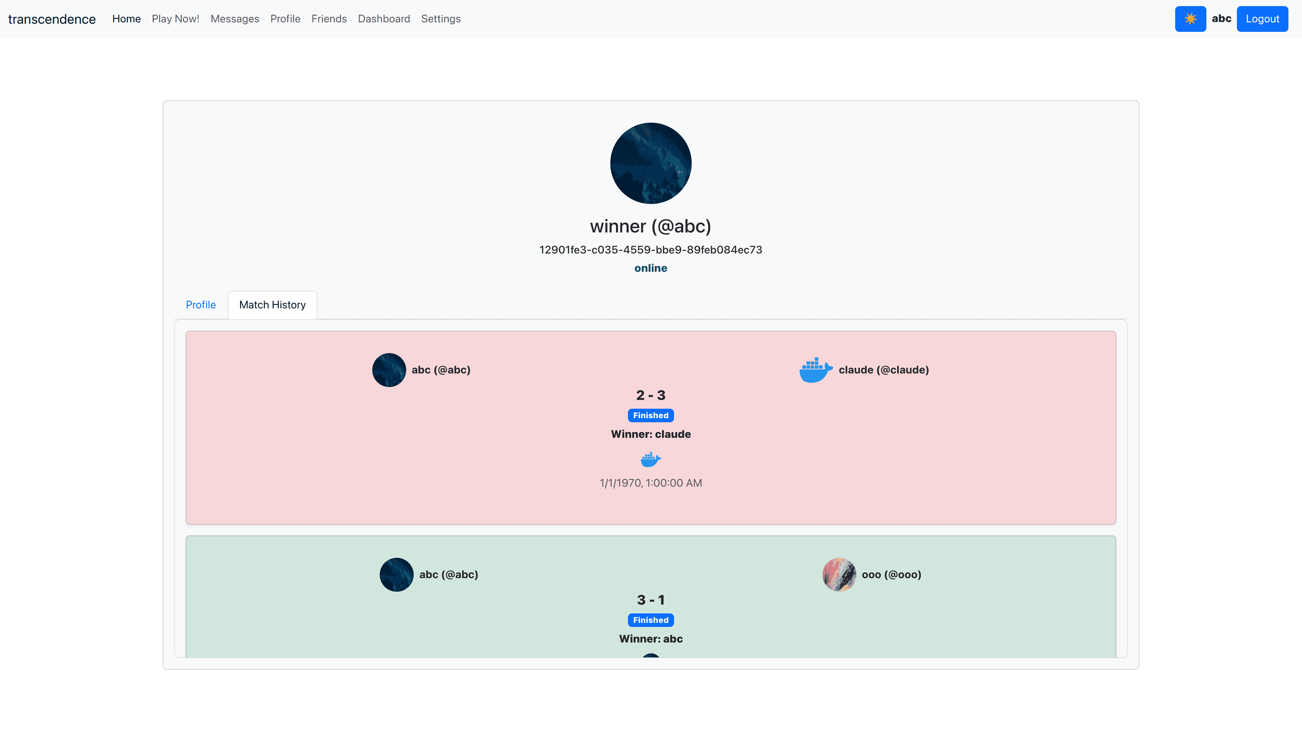1302x732 pixels.
Task: Click the Logout button
Action: tap(1262, 19)
